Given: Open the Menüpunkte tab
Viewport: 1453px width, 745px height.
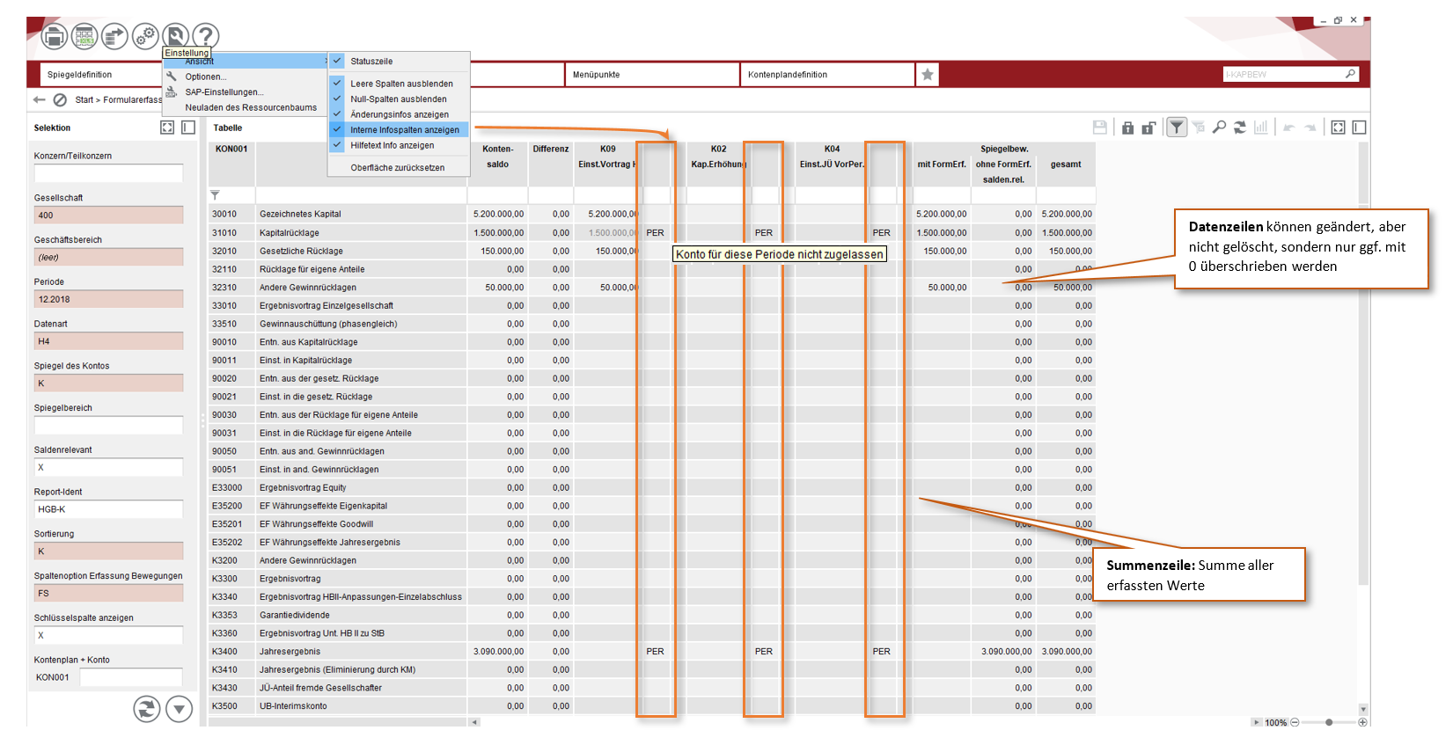Looking at the screenshot, I should (651, 75).
